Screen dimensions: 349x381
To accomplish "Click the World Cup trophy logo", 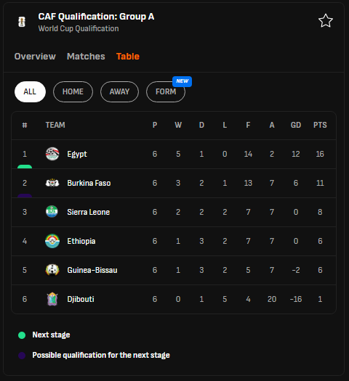I will [x=22, y=22].
